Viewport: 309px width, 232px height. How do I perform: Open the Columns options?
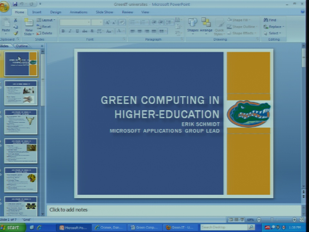pos(163,31)
